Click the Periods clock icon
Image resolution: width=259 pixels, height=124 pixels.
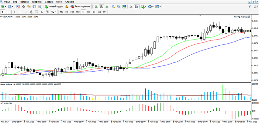click(150, 6)
